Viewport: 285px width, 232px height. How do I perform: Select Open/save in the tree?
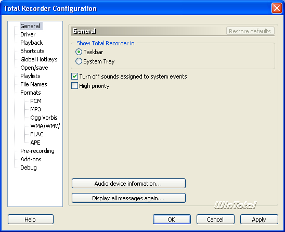click(34, 68)
